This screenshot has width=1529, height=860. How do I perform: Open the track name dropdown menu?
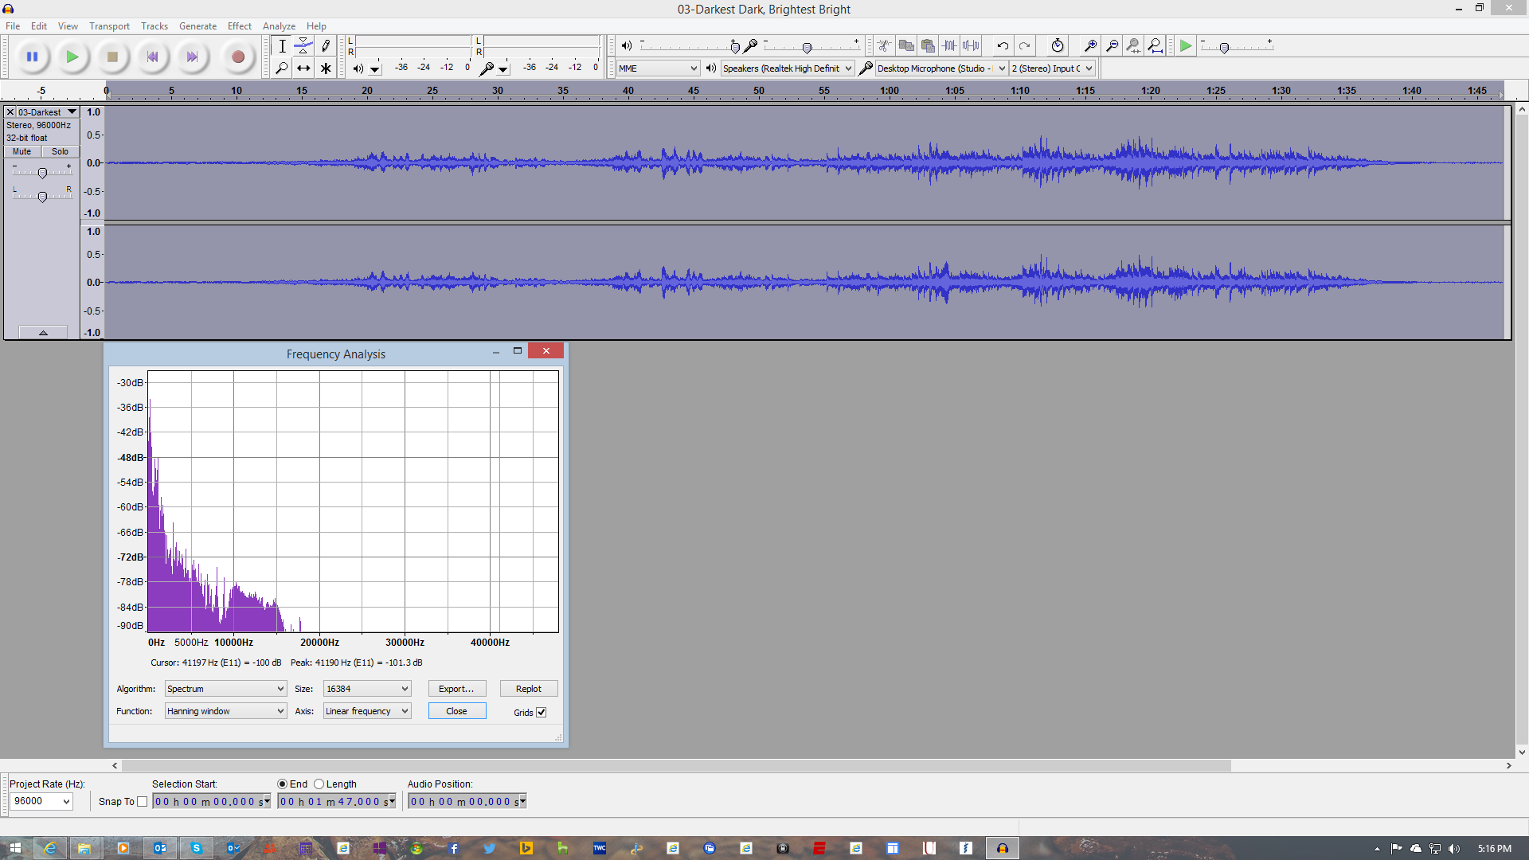click(72, 111)
